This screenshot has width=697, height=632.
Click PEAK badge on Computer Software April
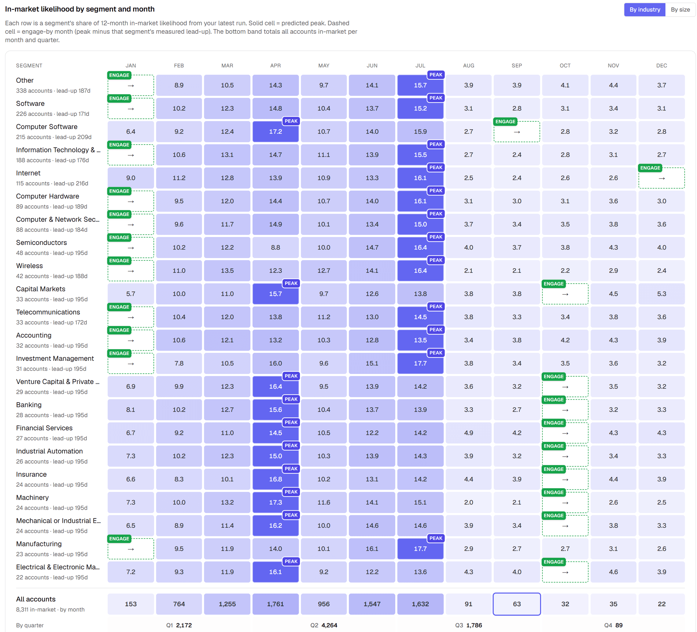(x=291, y=121)
